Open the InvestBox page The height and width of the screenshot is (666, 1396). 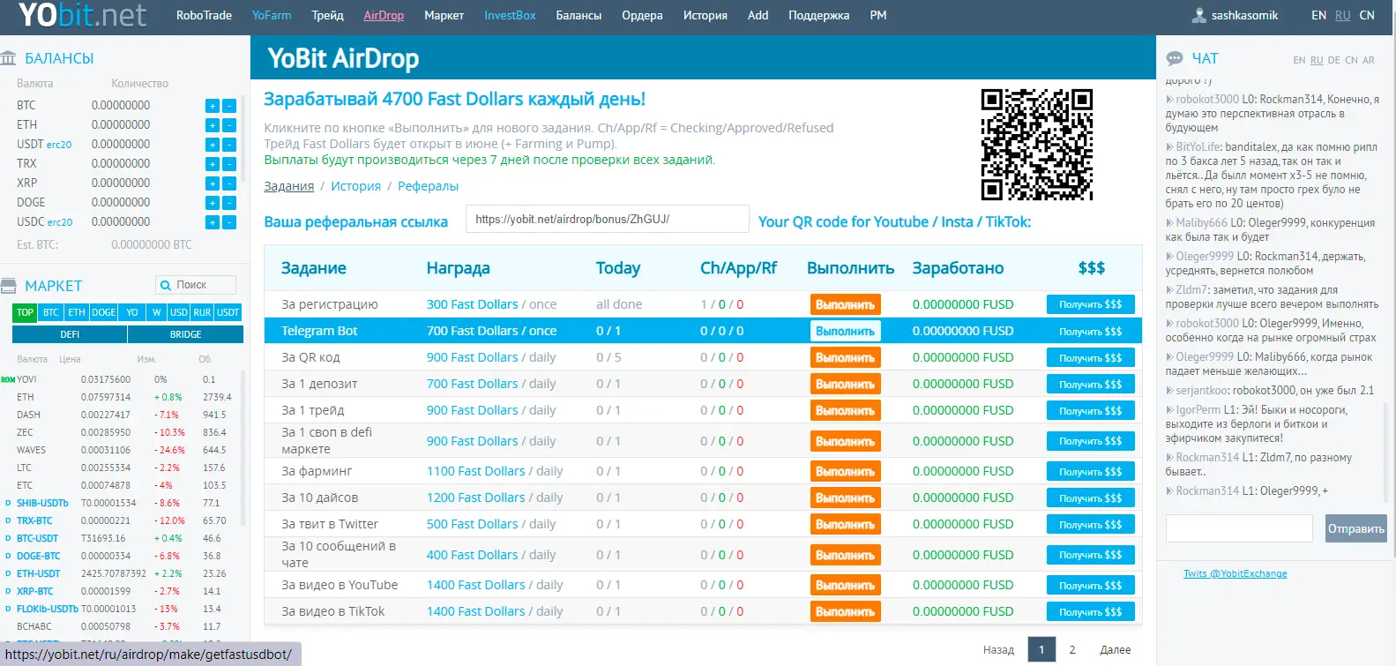tap(510, 15)
